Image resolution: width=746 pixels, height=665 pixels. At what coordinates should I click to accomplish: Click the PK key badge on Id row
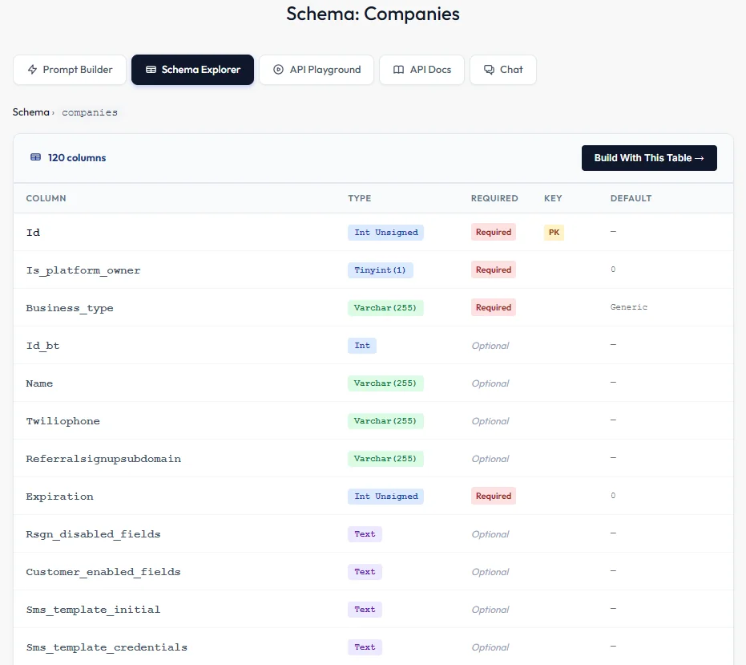[x=554, y=233]
